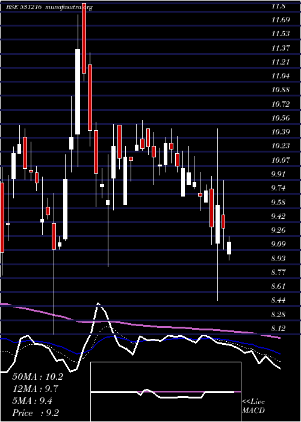301x422 pixels.
Task: Click the 11.37 price axis label
Action: click(x=281, y=48)
